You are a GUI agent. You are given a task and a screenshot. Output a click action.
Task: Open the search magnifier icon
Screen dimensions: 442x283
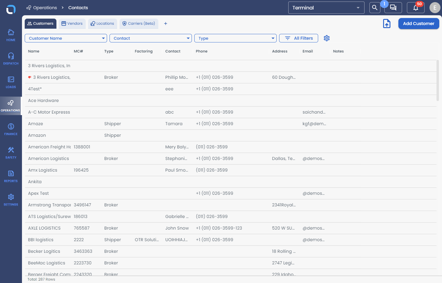(375, 8)
